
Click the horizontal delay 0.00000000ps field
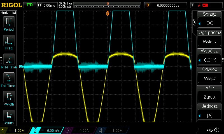165,5
